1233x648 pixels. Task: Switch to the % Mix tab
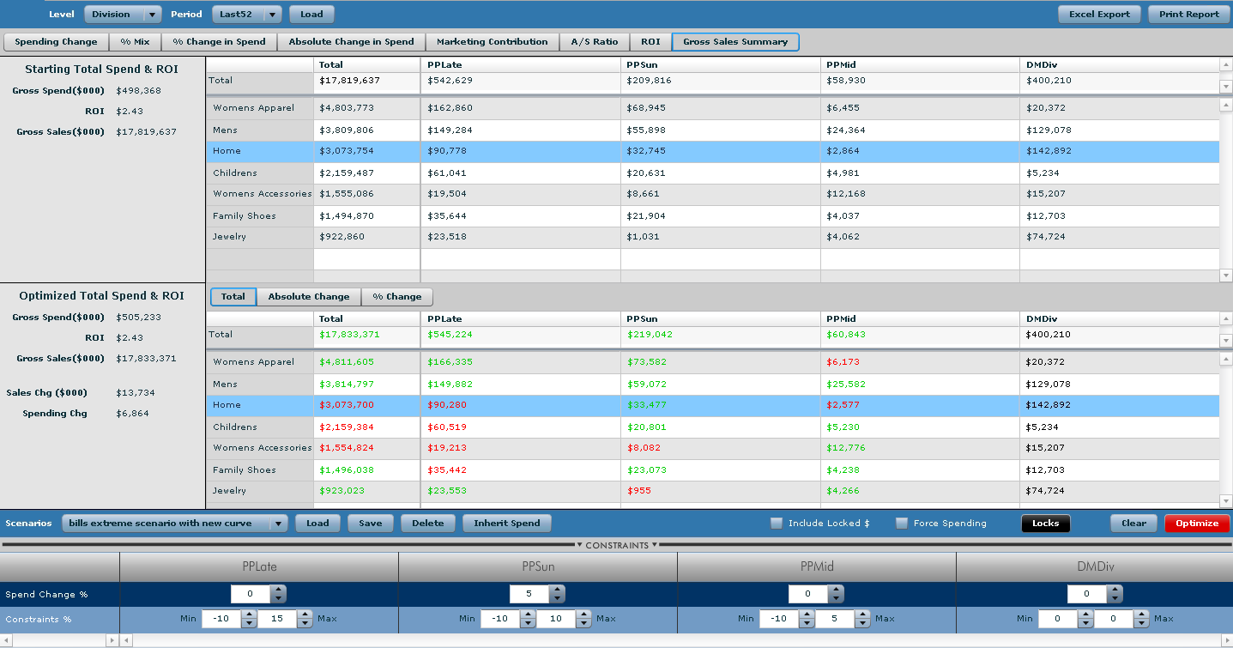pos(135,41)
